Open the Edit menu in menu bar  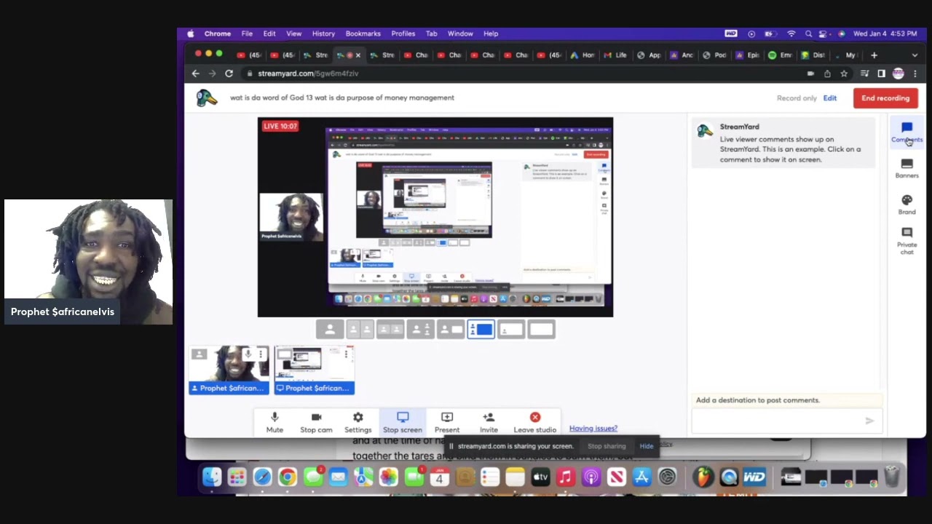[269, 33]
